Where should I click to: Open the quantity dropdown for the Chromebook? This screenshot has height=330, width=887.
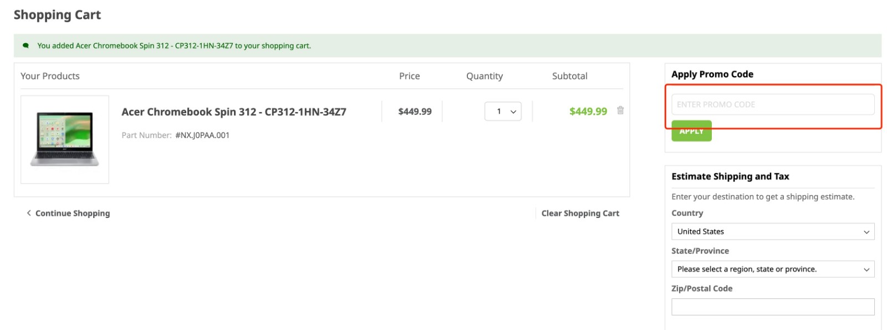[x=503, y=111]
